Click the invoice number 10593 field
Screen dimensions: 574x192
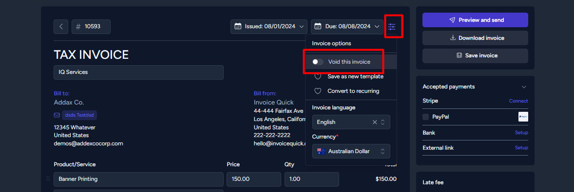tap(91, 27)
